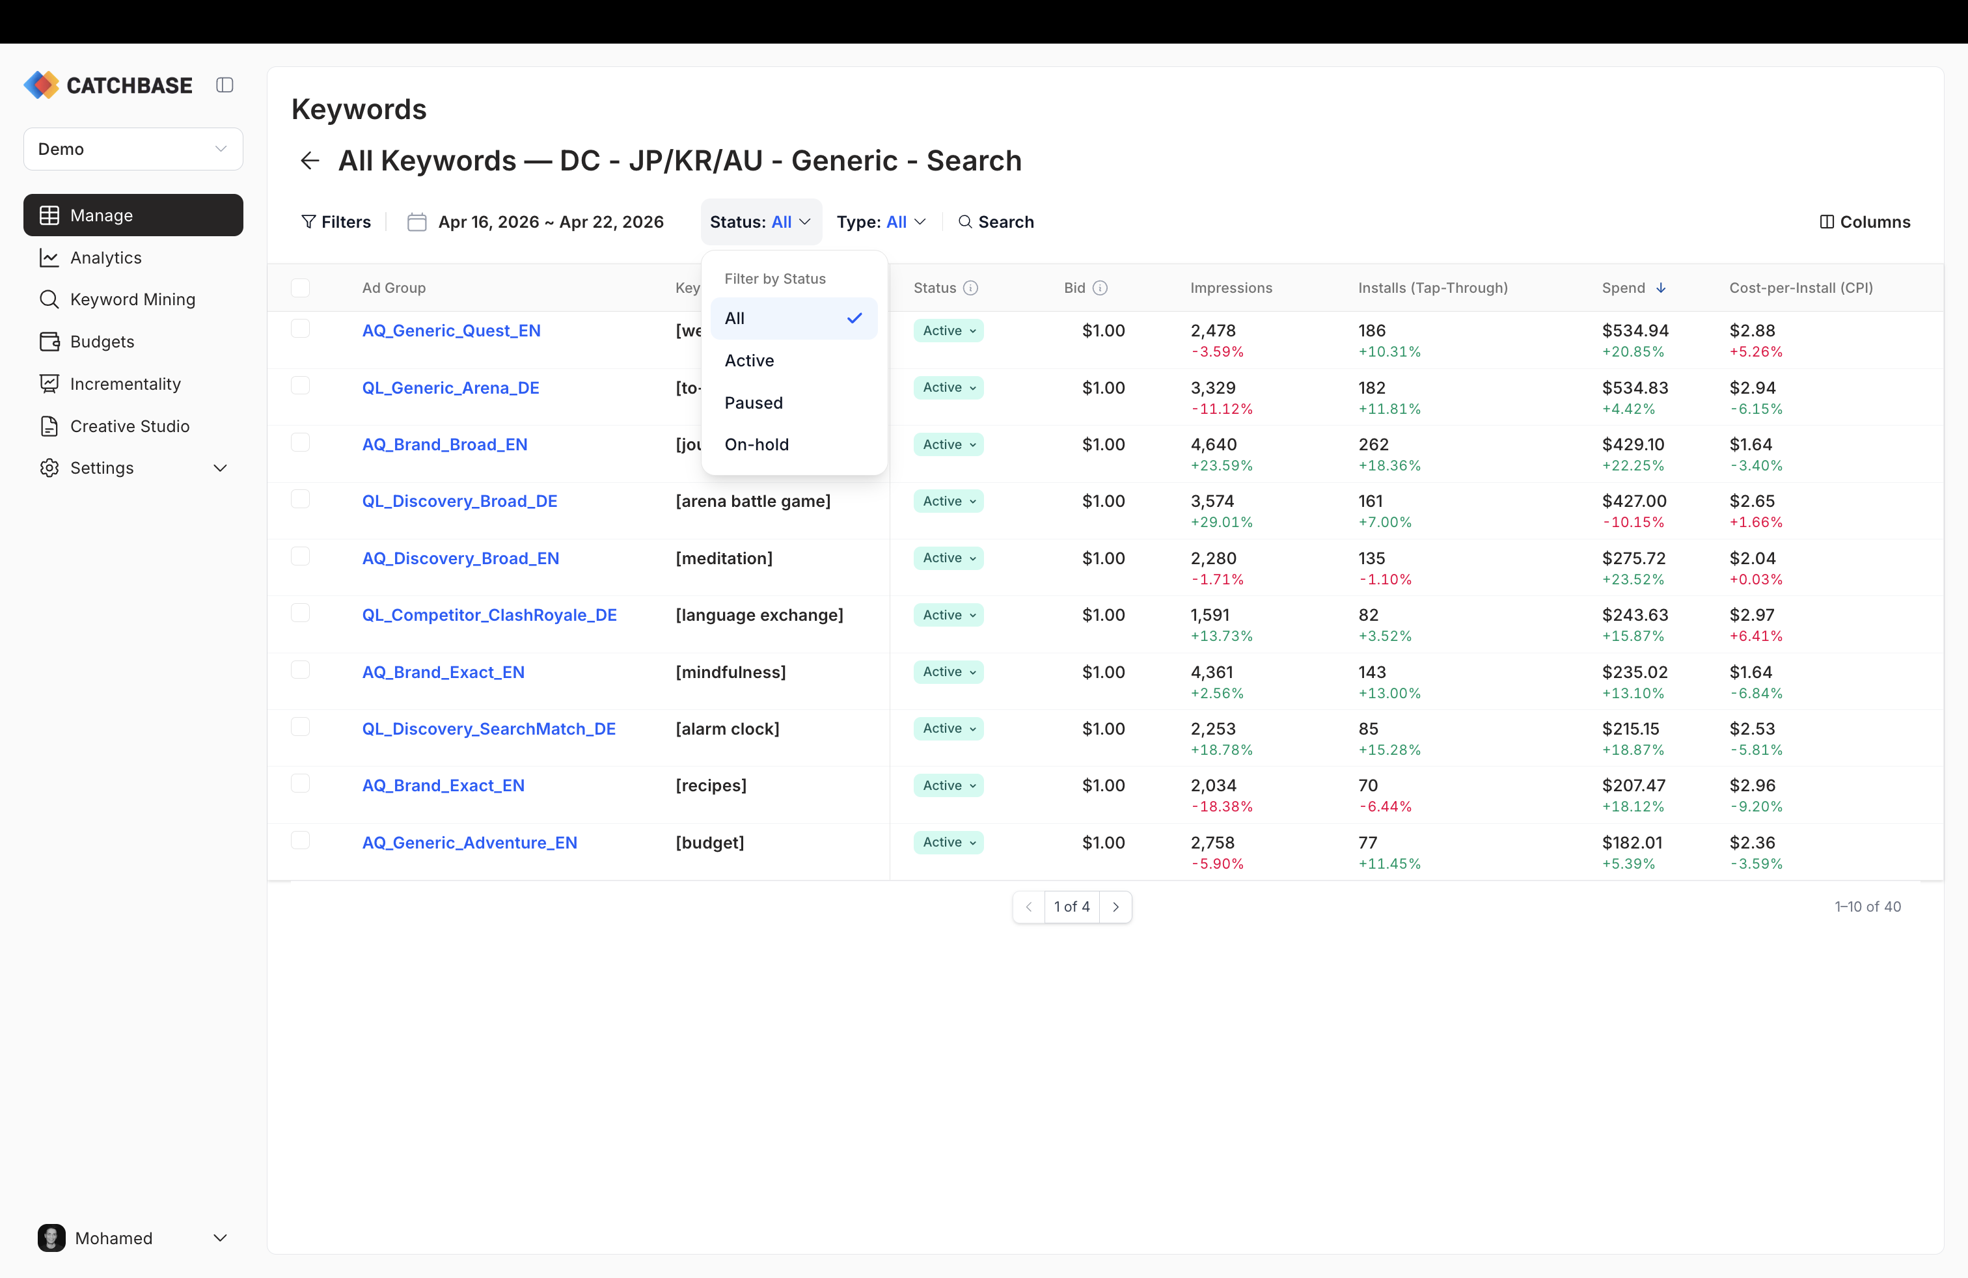Click the sort arrow on Spend column
Viewport: 1968px width, 1278px height.
(x=1662, y=288)
